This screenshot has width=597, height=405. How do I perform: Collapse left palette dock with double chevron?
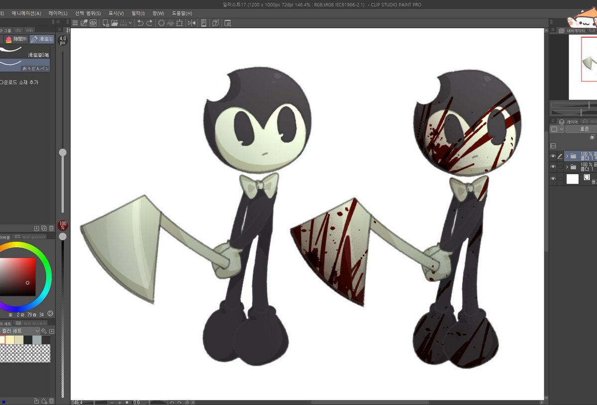[x=58, y=22]
